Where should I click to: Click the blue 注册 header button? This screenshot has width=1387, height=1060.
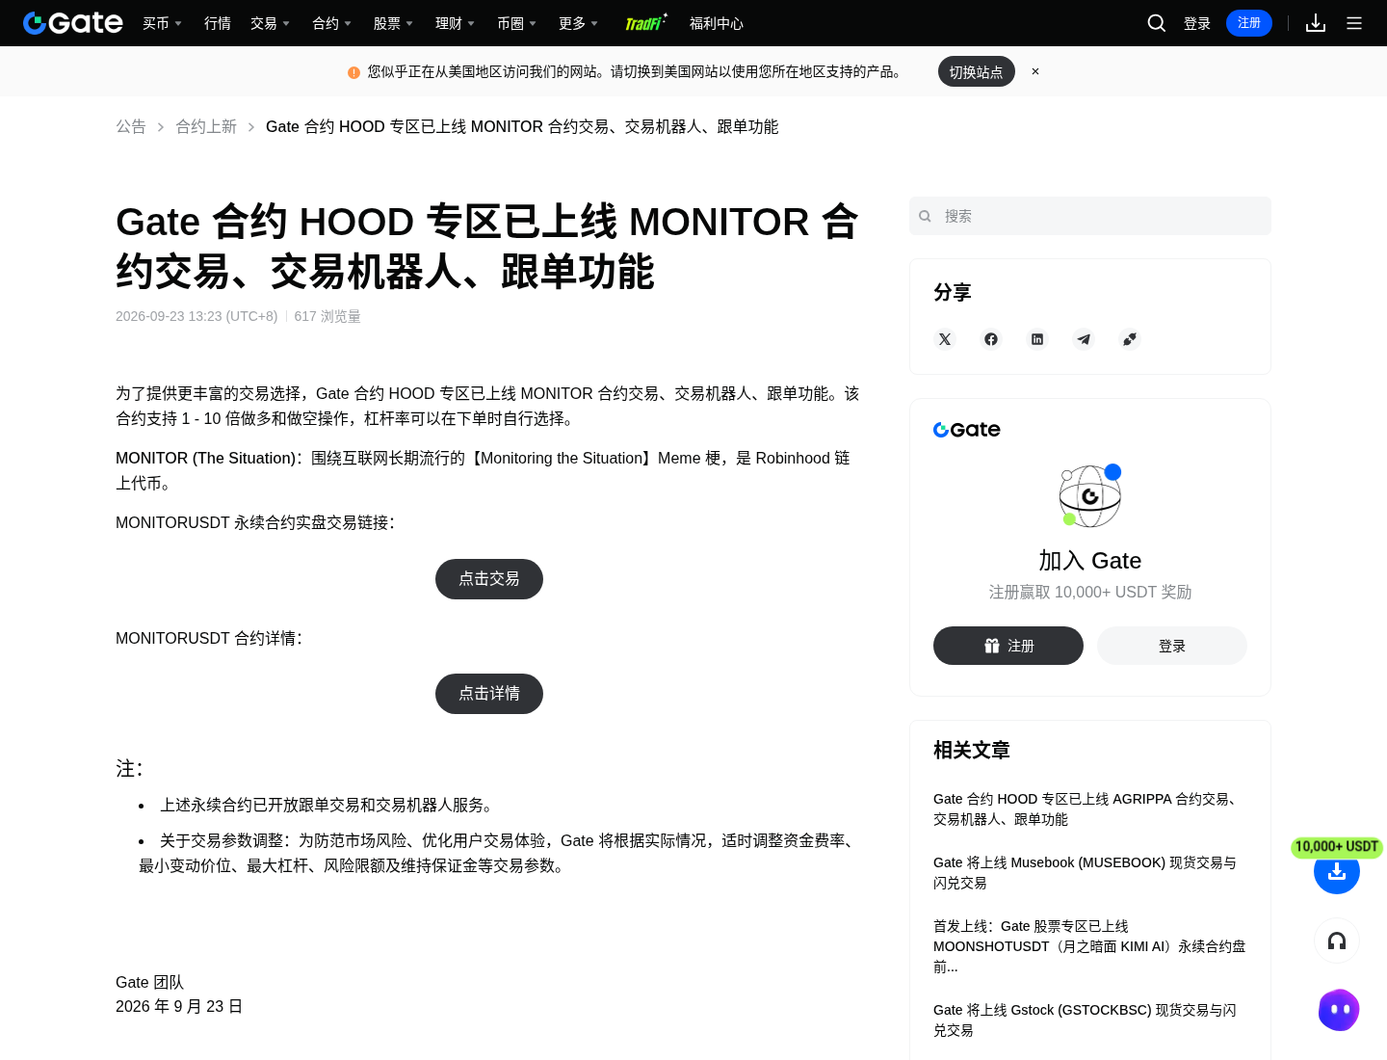pyautogui.click(x=1249, y=23)
